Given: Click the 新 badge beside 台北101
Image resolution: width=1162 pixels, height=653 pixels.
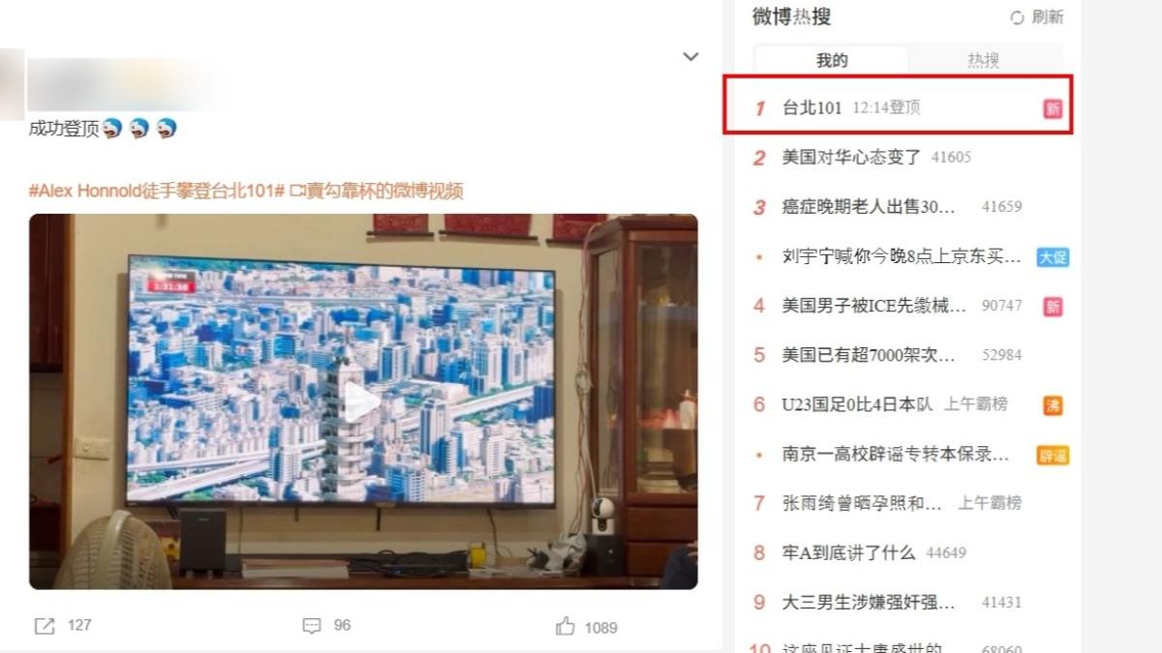Looking at the screenshot, I should pyautogui.click(x=1053, y=108).
